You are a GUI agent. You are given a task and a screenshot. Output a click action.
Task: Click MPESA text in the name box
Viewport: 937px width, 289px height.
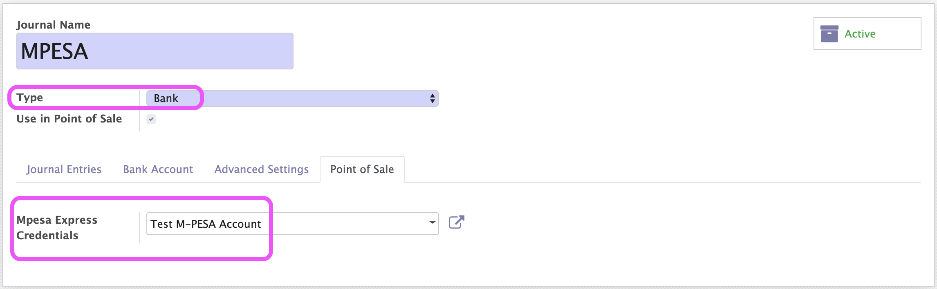[x=54, y=51]
